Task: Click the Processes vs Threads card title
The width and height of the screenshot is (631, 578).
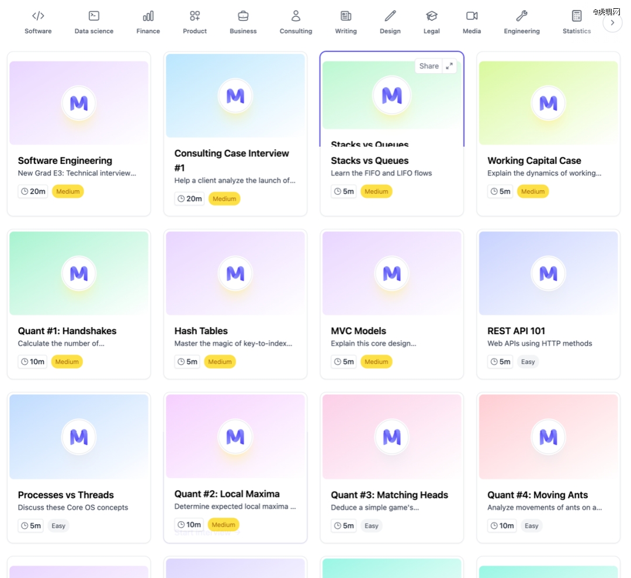Action: 66,495
